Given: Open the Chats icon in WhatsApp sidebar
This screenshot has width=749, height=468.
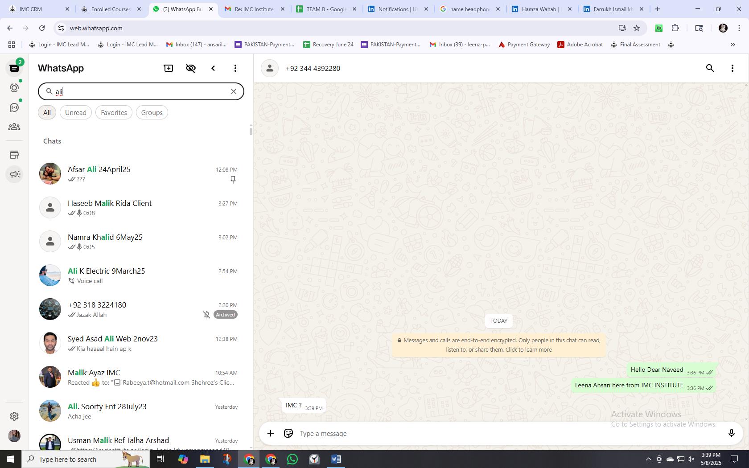Looking at the screenshot, I should click(x=14, y=68).
